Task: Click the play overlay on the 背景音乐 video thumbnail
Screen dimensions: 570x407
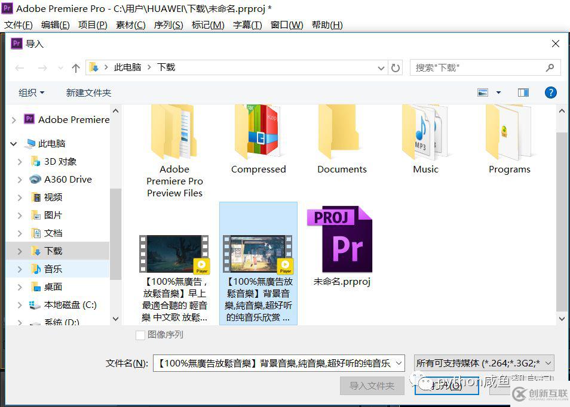Action: pos(285,264)
